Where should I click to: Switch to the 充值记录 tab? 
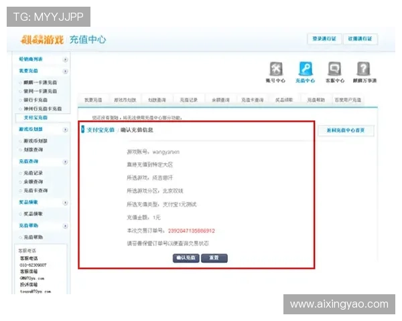point(189,100)
